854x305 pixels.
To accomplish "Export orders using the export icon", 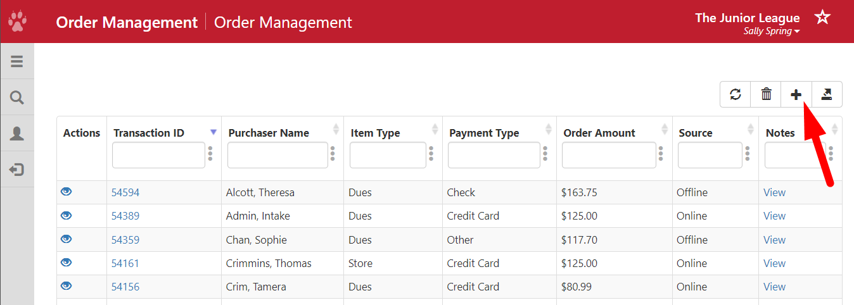I will click(x=827, y=94).
